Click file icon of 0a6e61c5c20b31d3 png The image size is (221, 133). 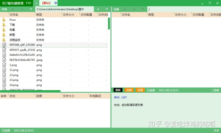4,55
